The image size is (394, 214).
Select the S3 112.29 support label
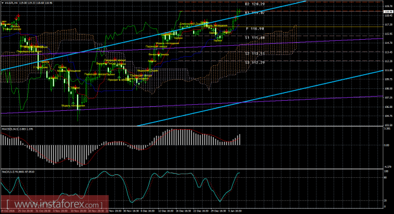pyautogui.click(x=255, y=62)
